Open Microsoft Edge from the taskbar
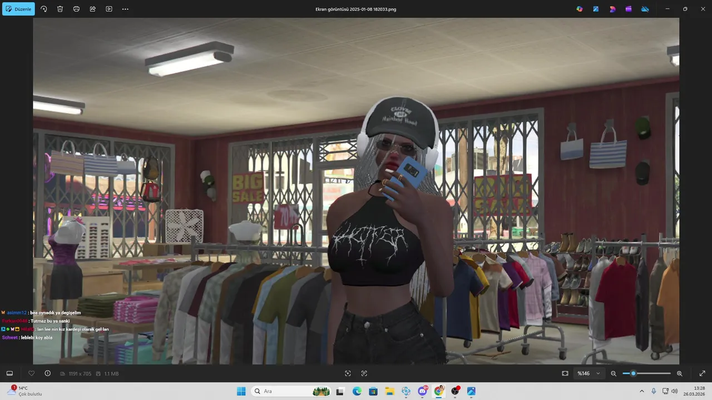The width and height of the screenshot is (712, 400). coord(357,391)
